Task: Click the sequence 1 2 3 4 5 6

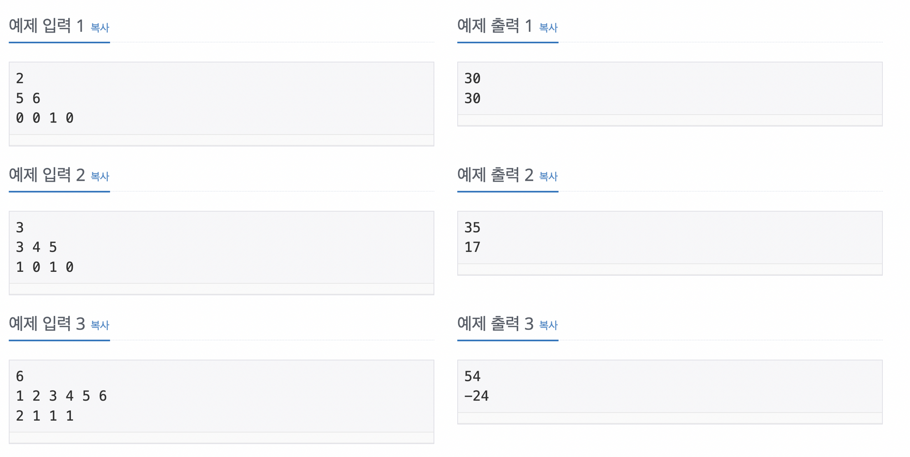Action: pyautogui.click(x=62, y=396)
